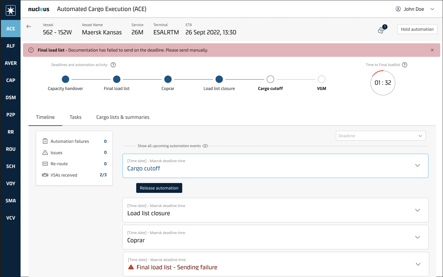Open the notifications icon with badge
This screenshot has height=277, width=443.
coord(381,30)
